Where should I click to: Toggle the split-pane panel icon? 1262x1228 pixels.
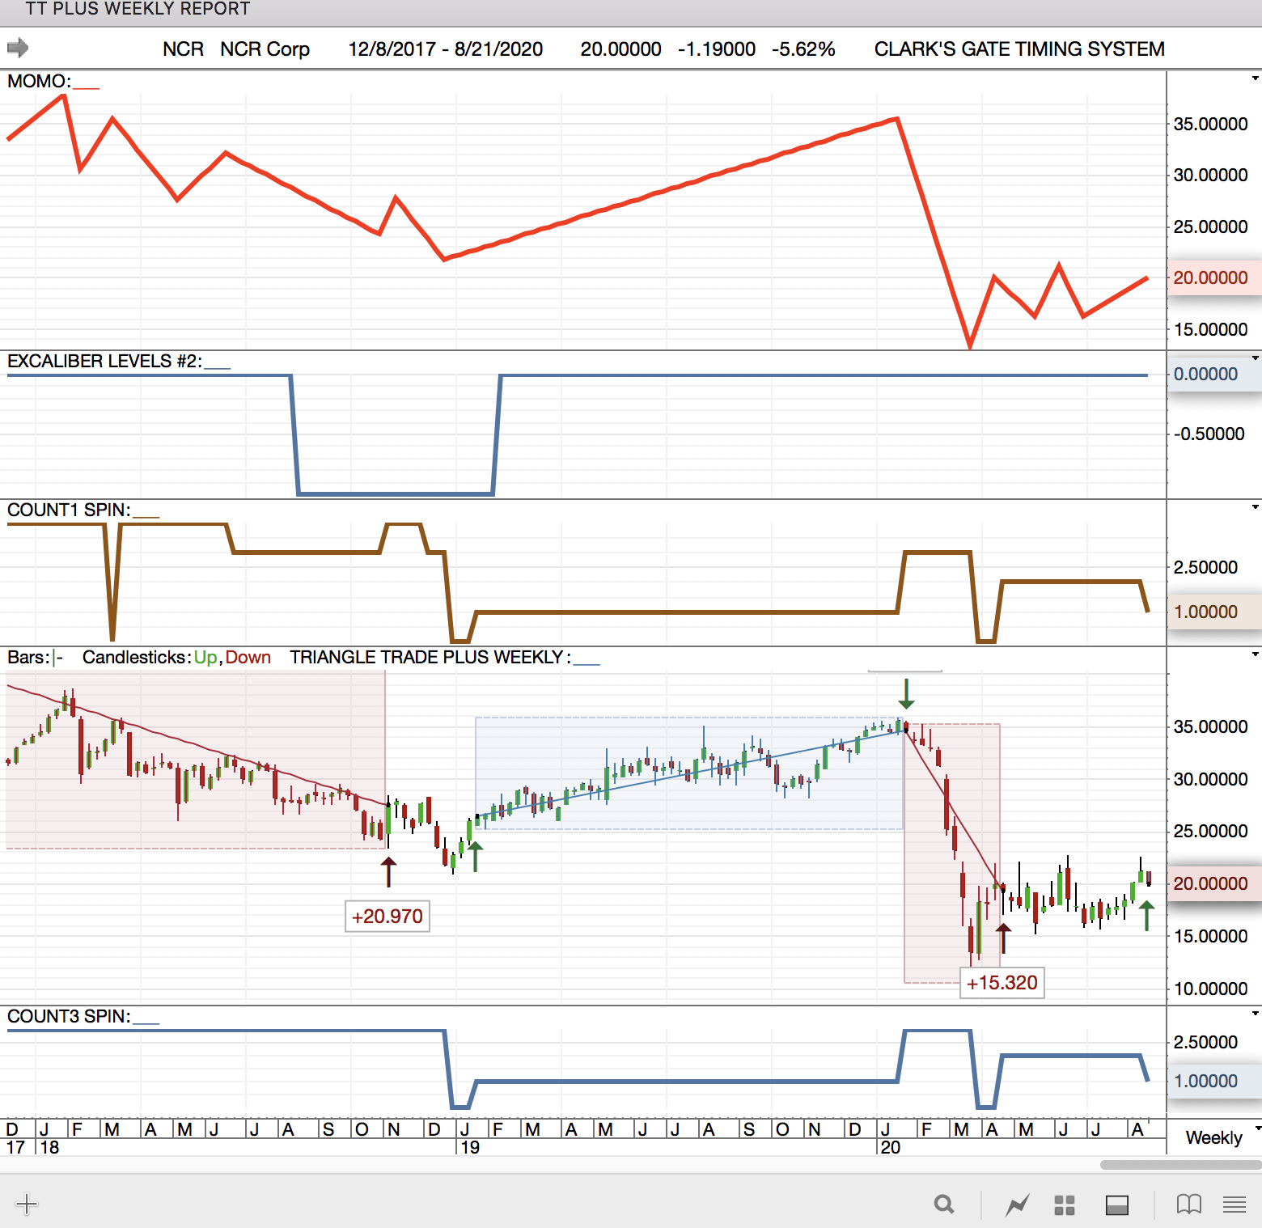(1117, 1205)
